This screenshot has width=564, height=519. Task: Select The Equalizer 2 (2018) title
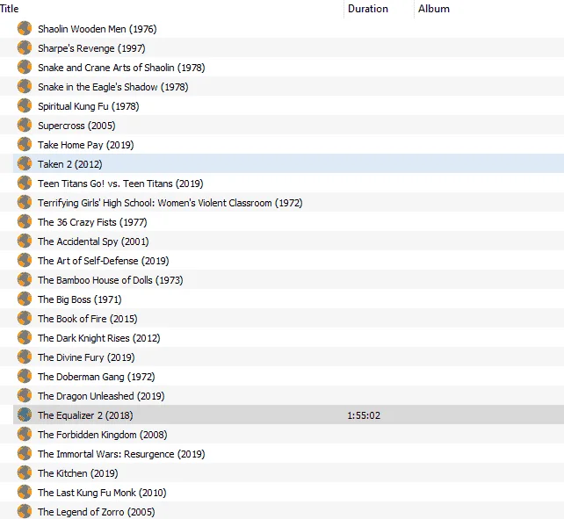tap(85, 415)
